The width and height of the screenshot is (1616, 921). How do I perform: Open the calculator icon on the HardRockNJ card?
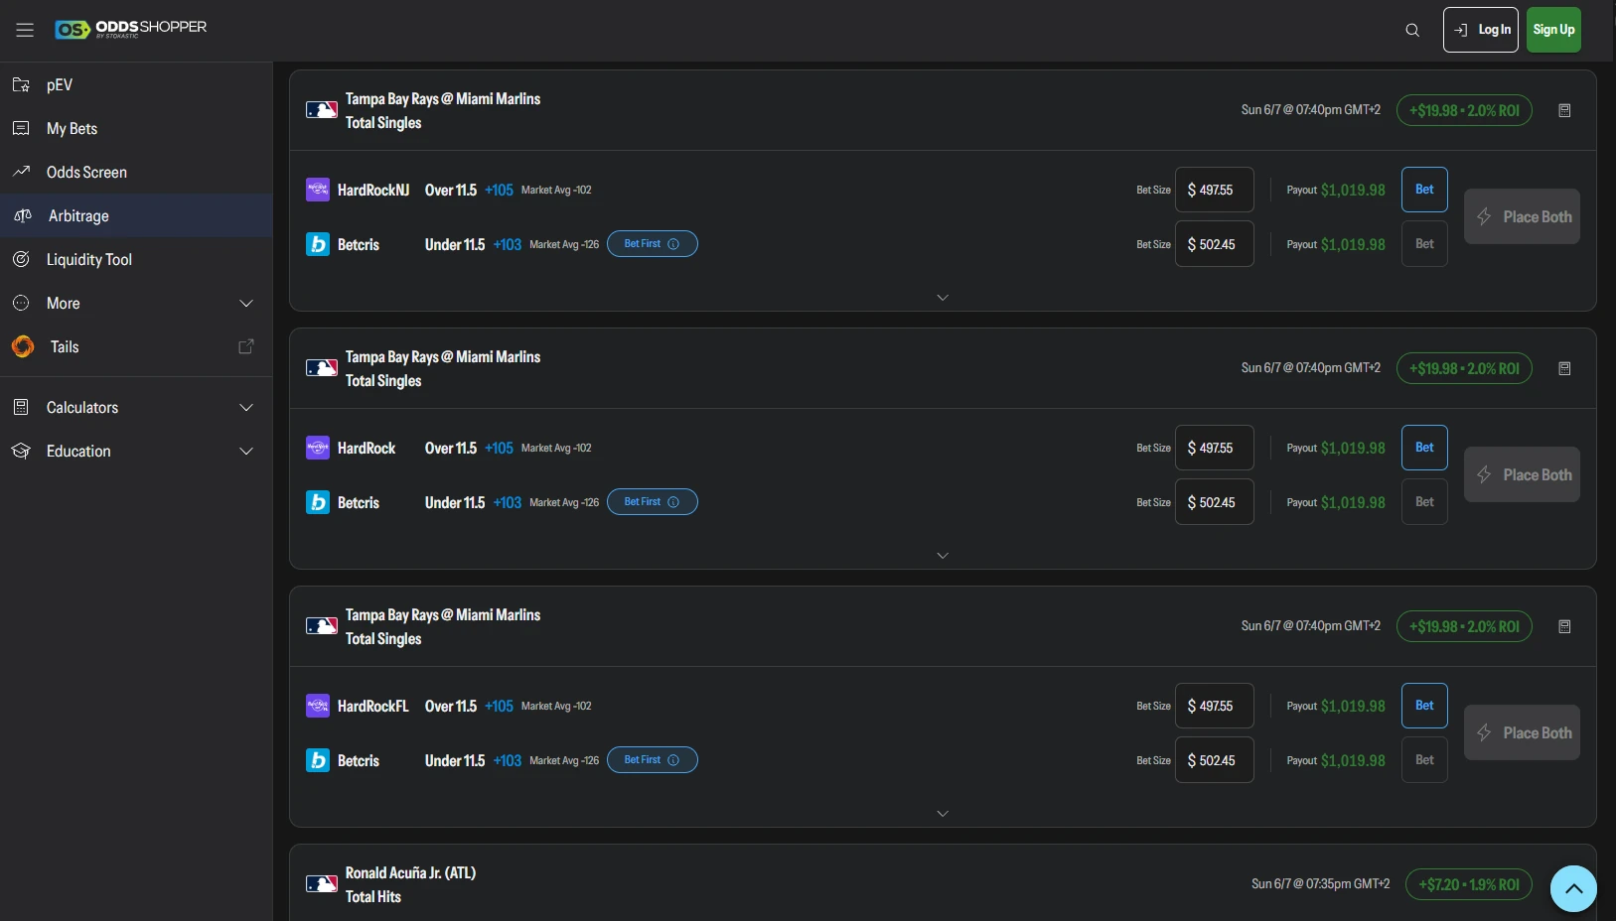click(1564, 110)
